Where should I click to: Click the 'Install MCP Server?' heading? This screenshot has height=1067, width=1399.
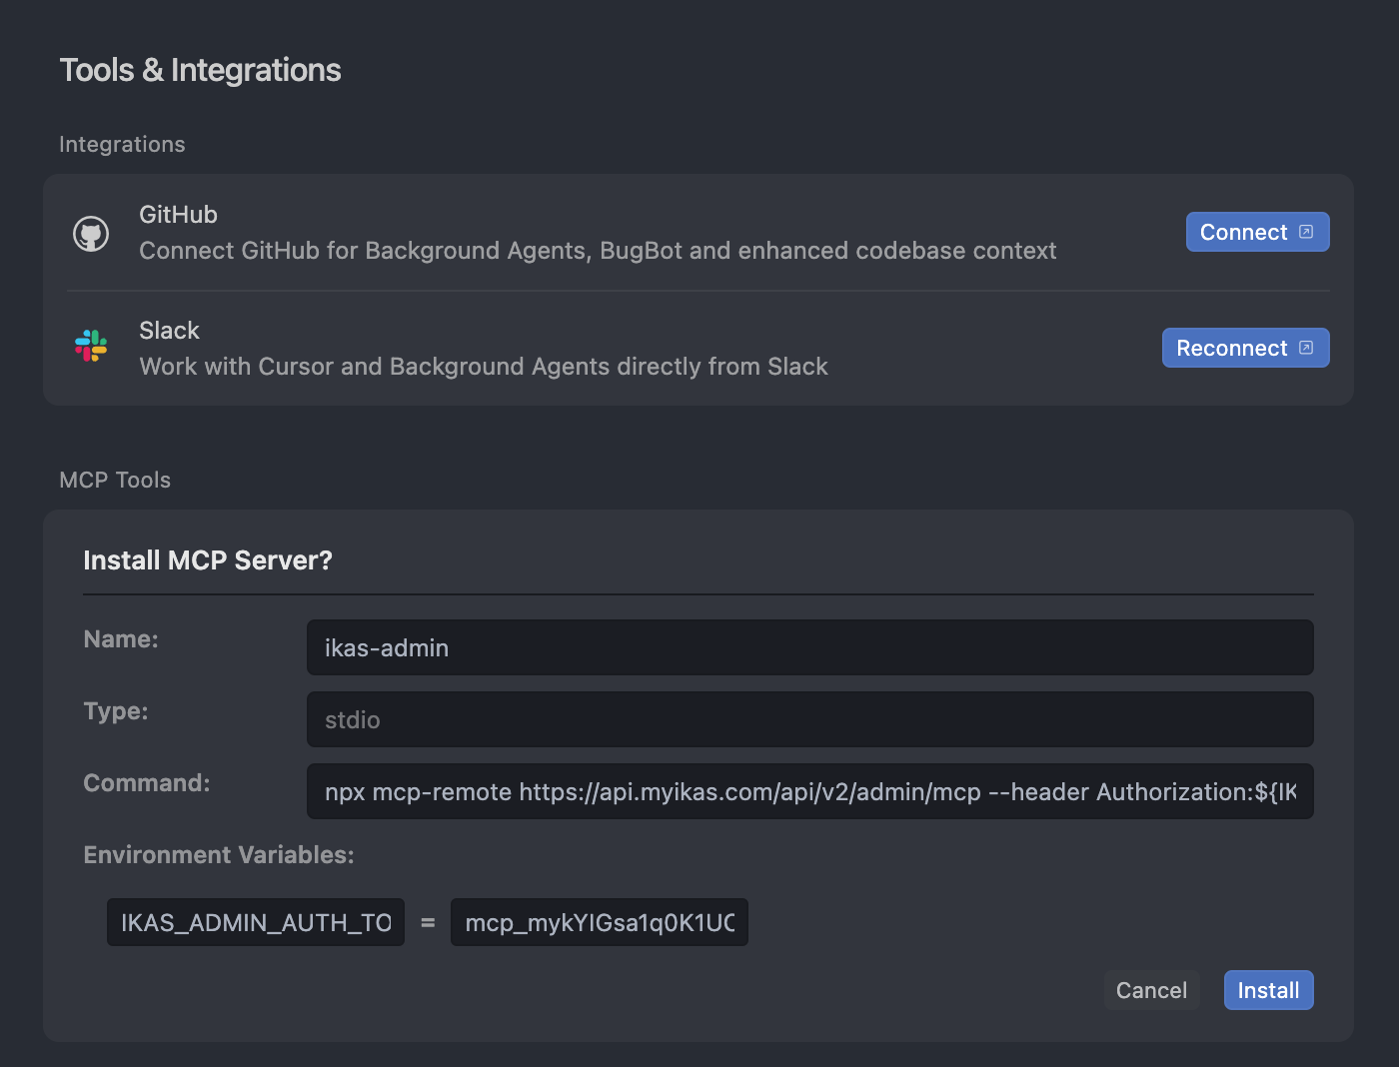pyautogui.click(x=208, y=560)
